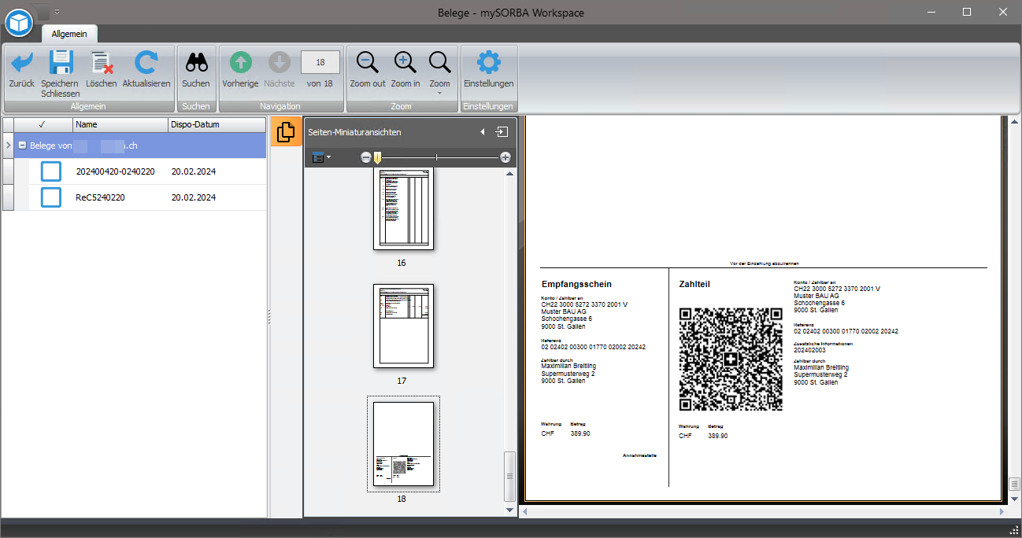Open Einstellungen gear settings
This screenshot has height=538, width=1022.
click(489, 63)
